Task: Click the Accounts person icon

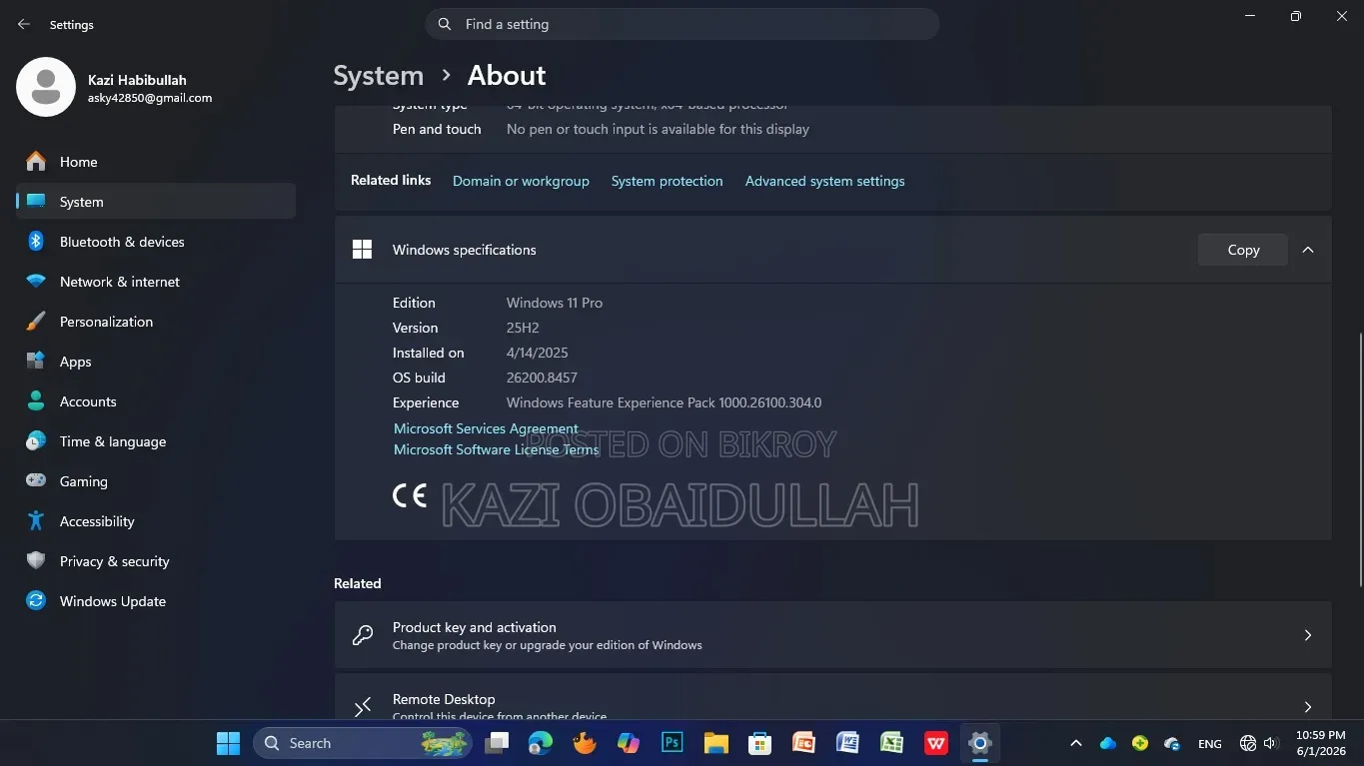Action: pyautogui.click(x=36, y=401)
